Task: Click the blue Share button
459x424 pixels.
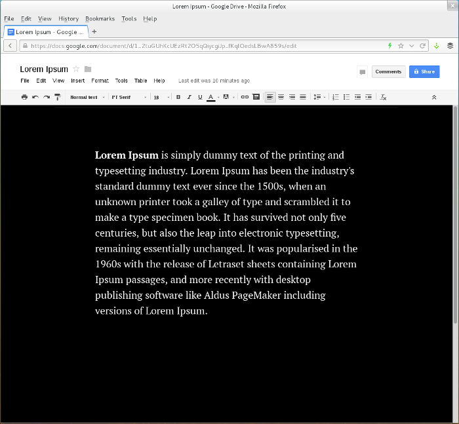Action: click(x=424, y=71)
